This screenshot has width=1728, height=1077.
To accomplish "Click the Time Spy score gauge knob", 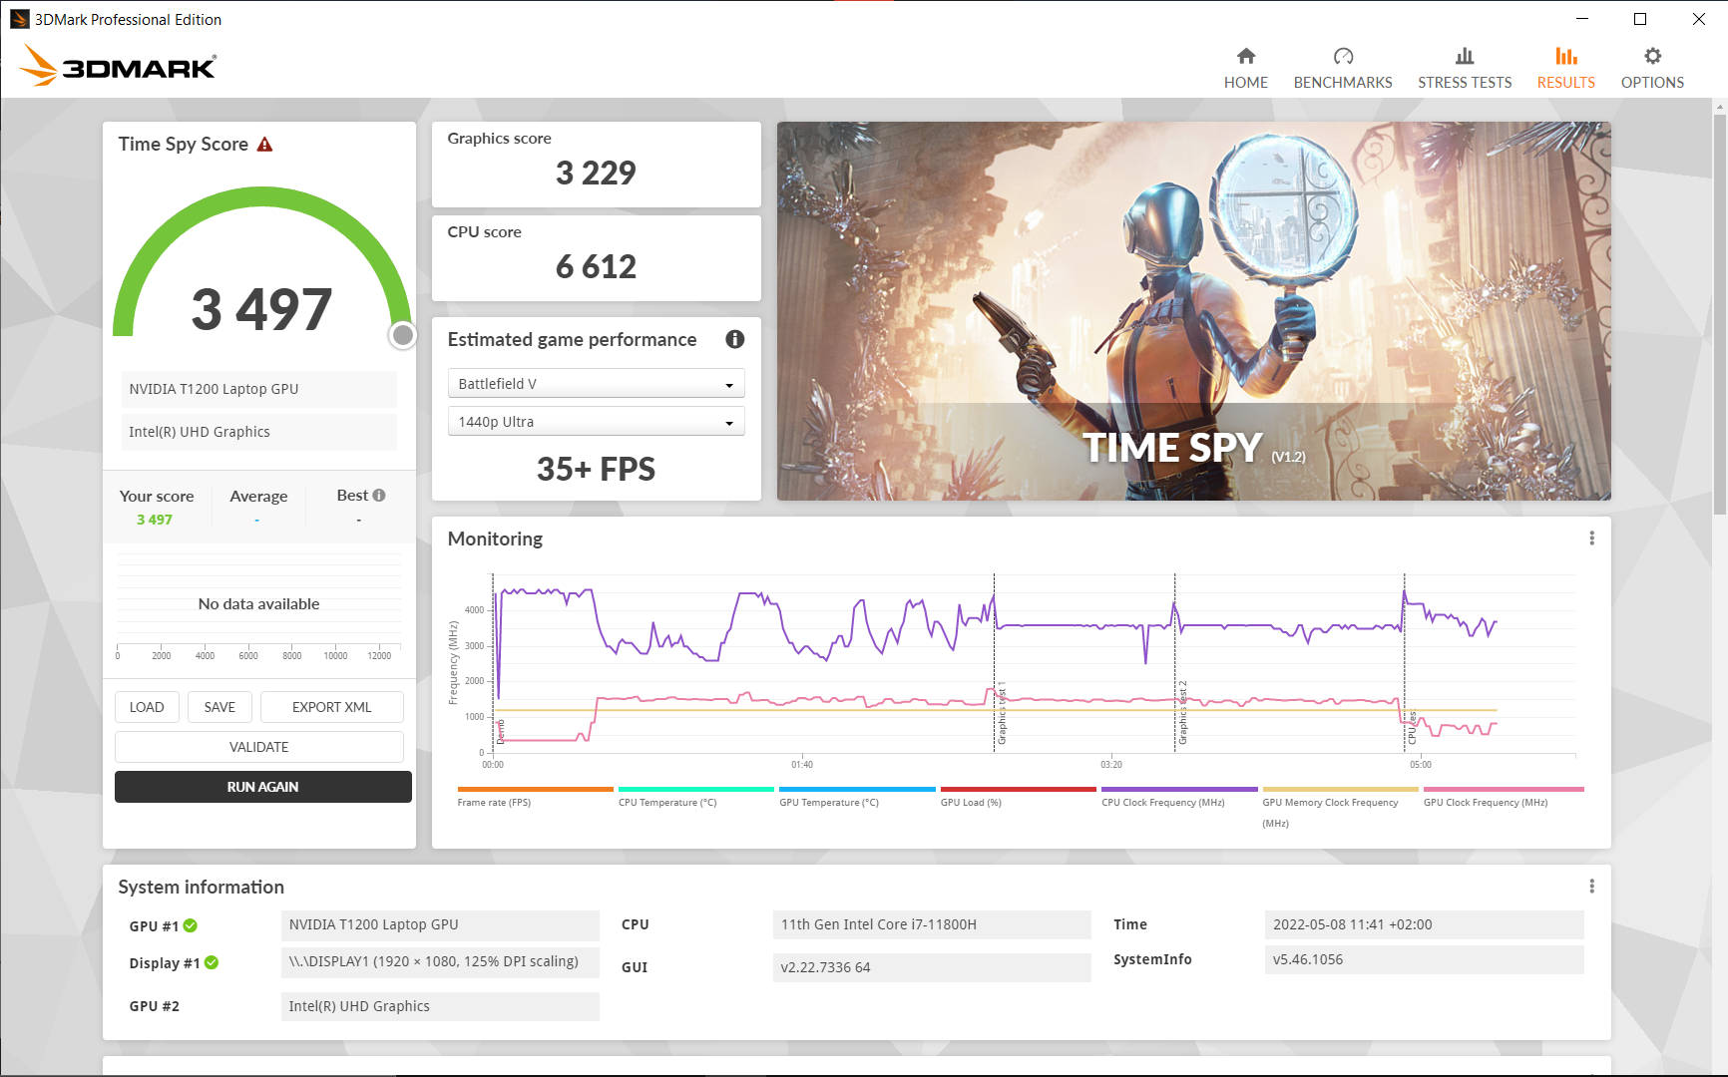I will [403, 335].
